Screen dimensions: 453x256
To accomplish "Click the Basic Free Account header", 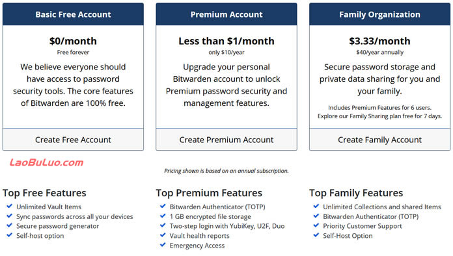I will click(x=73, y=14).
